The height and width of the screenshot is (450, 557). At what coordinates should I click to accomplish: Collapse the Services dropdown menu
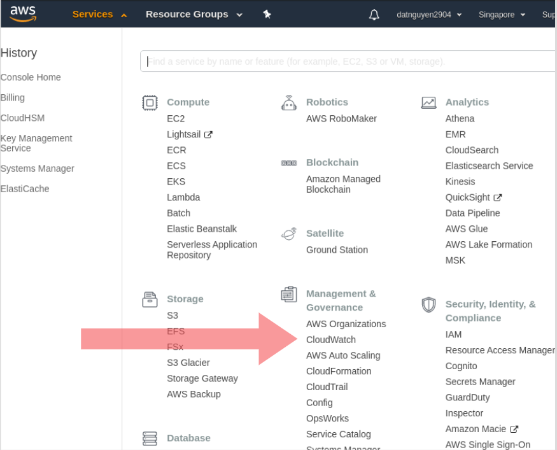click(100, 14)
